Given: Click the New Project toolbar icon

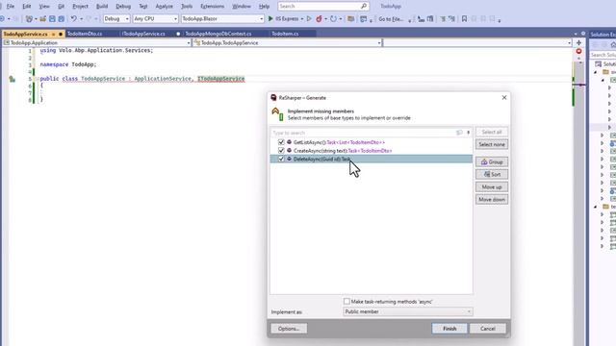Looking at the screenshot, I should point(29,18).
